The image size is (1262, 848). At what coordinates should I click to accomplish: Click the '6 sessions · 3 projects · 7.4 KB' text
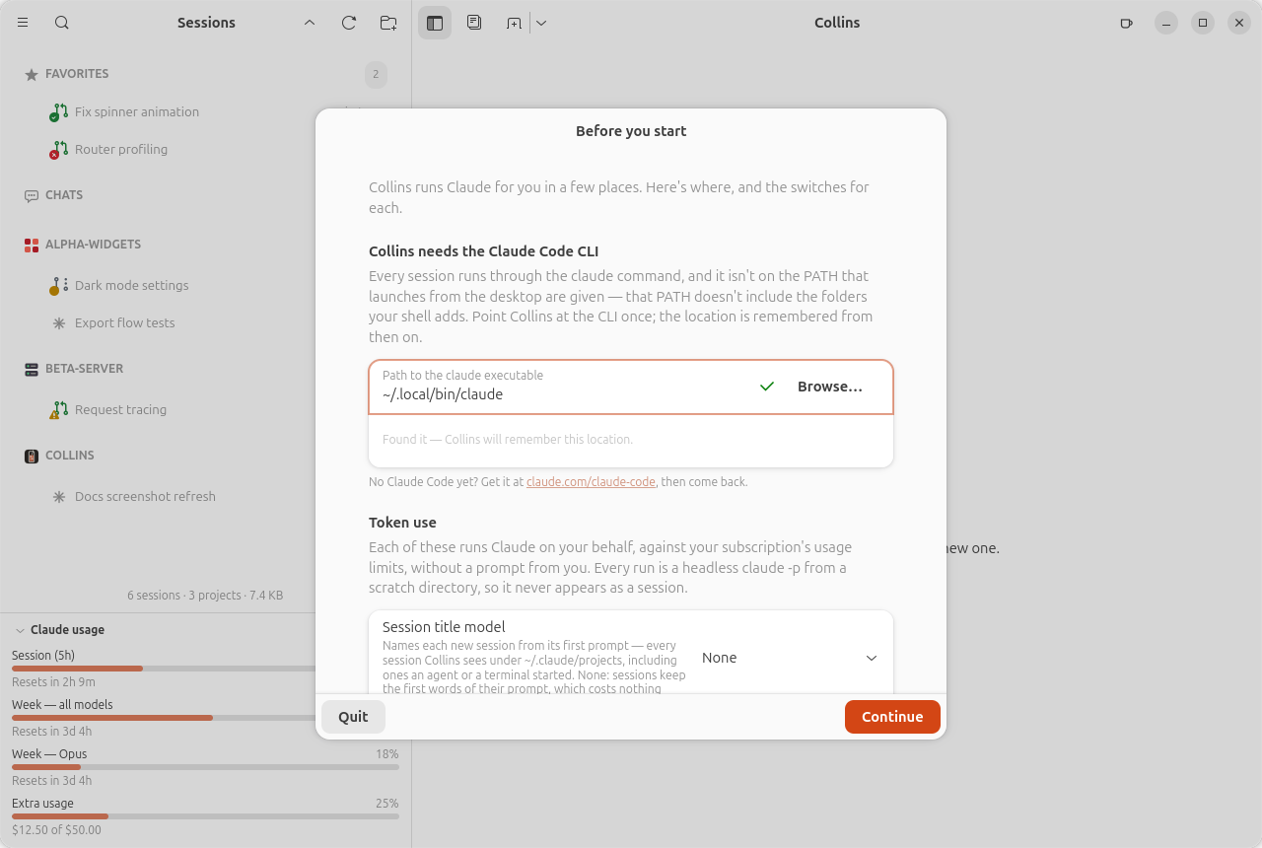pyautogui.click(x=205, y=596)
